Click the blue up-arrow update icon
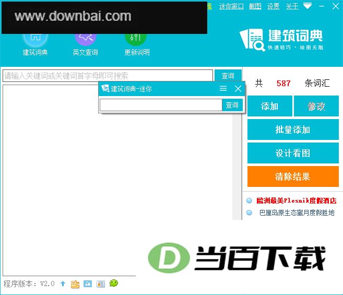The height and width of the screenshot is (295, 343). click(x=63, y=284)
